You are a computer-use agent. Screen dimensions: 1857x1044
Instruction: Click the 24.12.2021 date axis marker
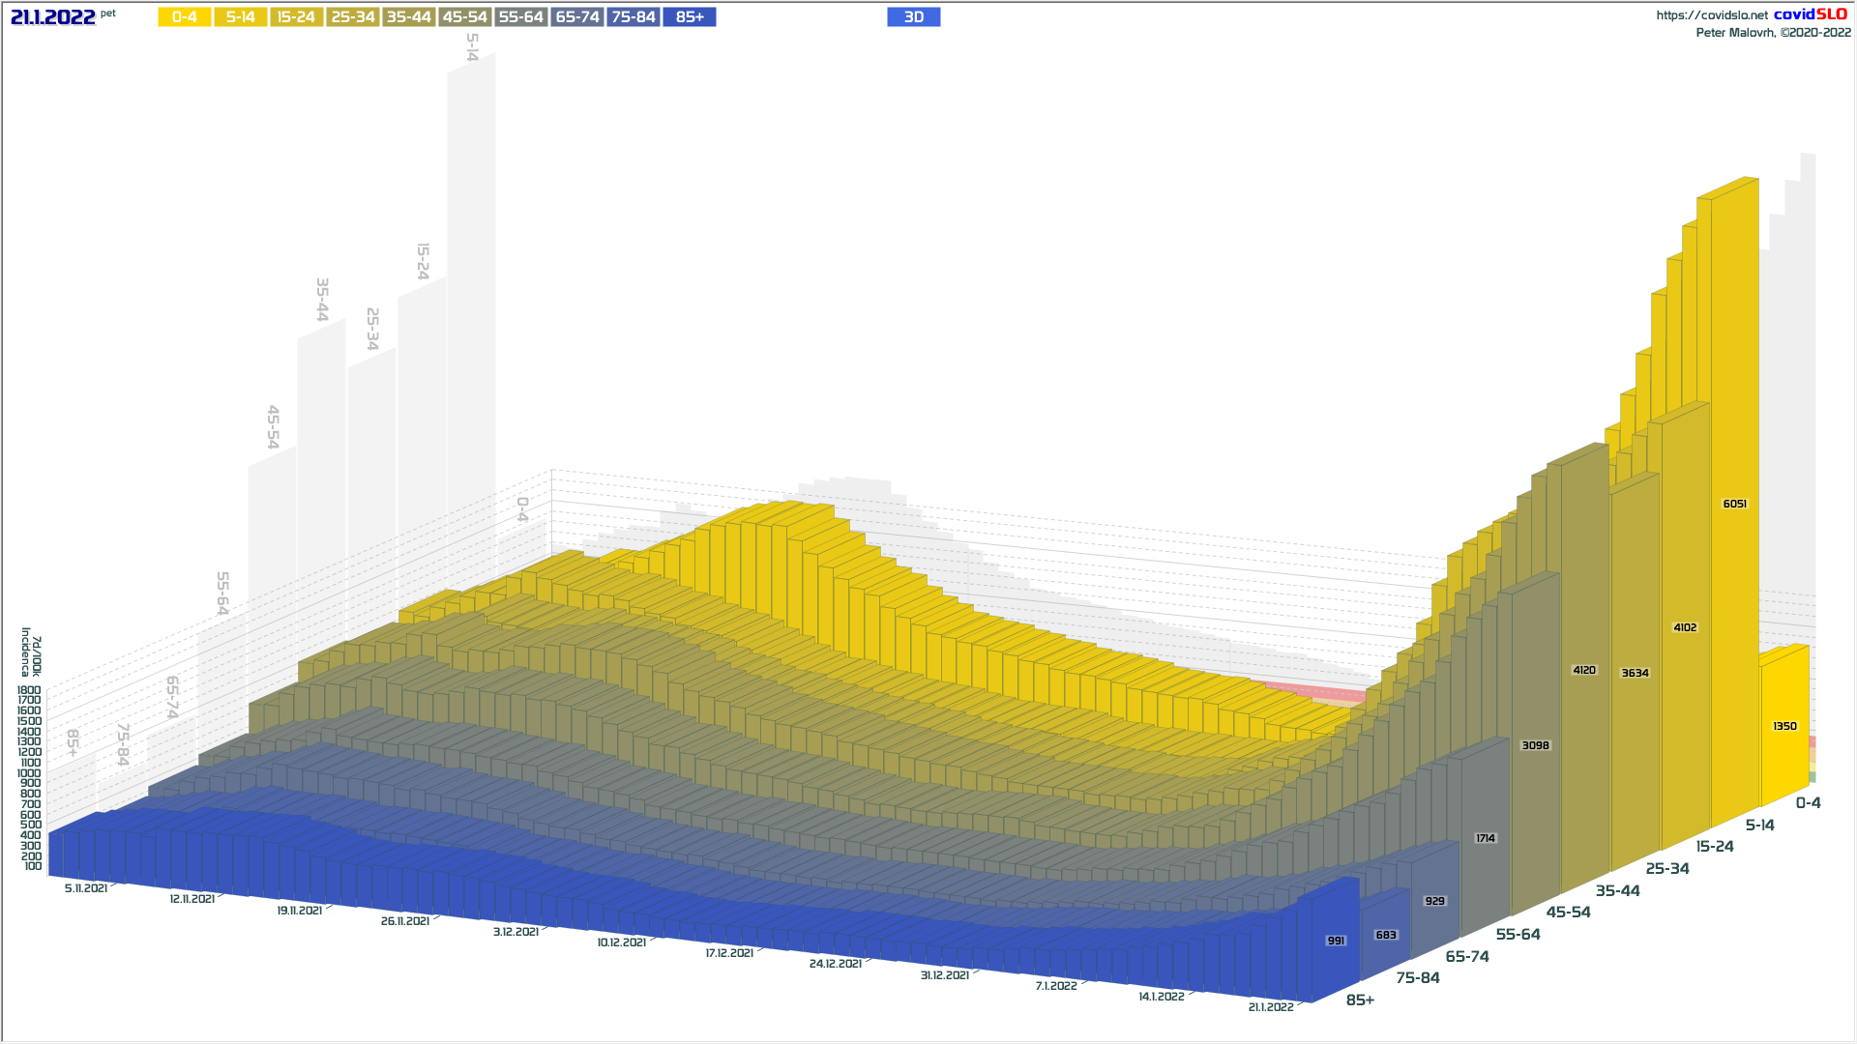click(x=835, y=964)
